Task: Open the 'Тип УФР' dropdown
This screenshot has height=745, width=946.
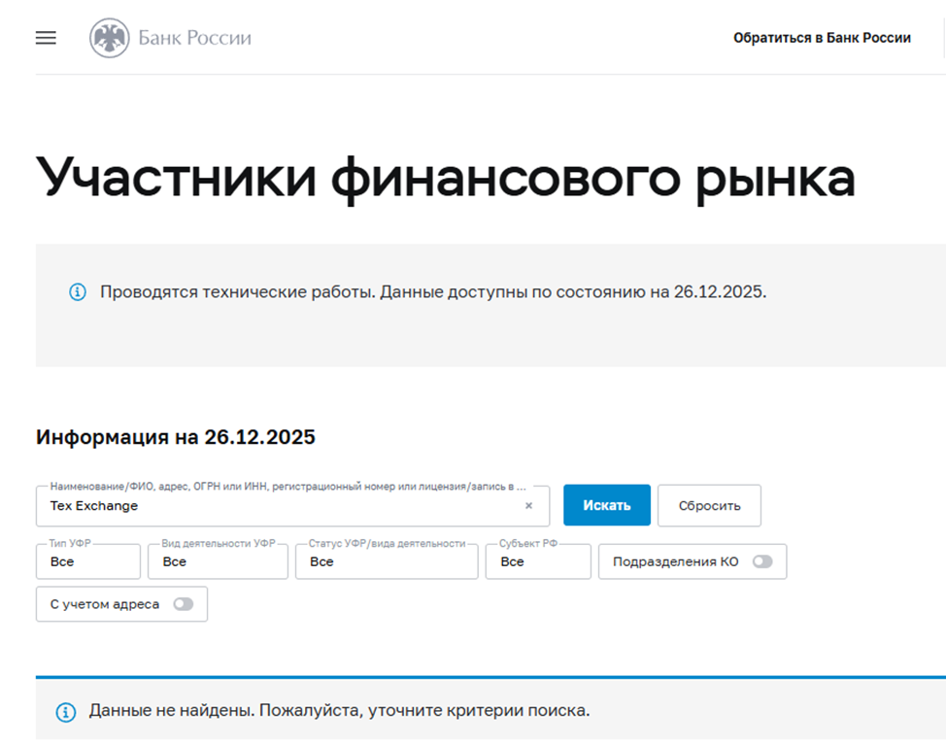Action: pos(88,561)
